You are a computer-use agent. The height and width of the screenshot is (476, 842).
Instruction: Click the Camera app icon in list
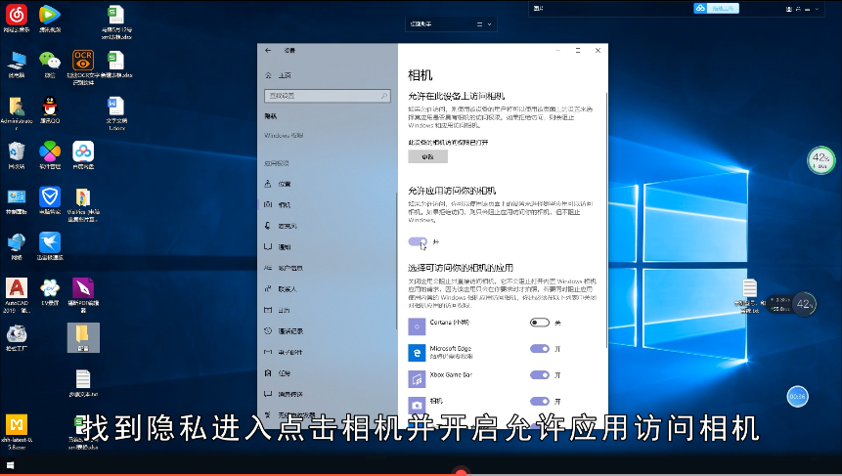point(417,405)
